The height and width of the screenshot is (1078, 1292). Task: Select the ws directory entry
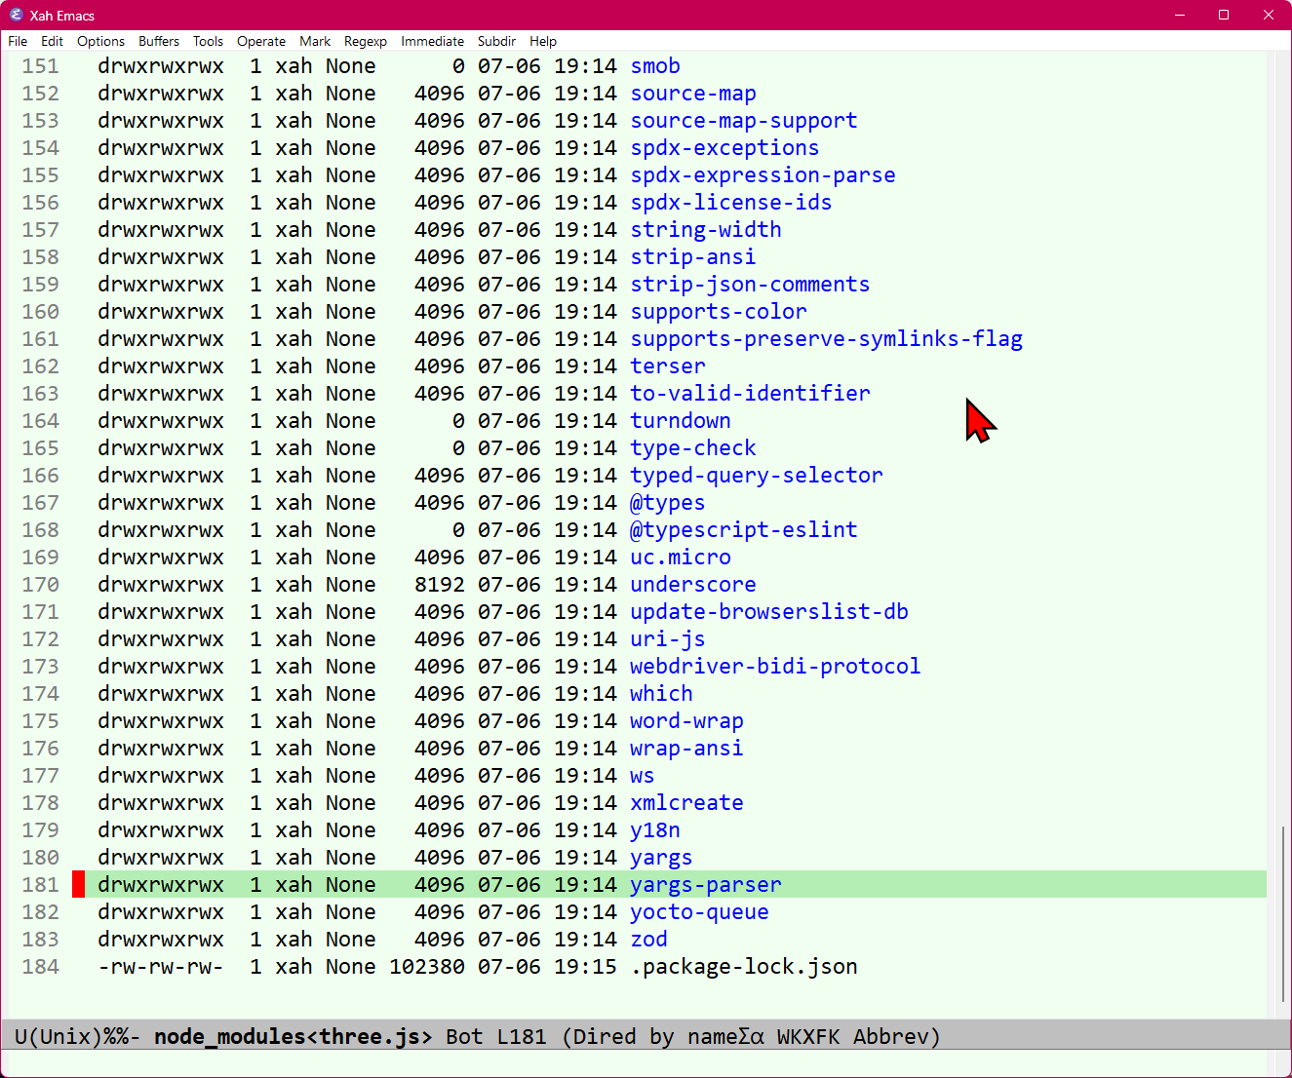pos(643,776)
